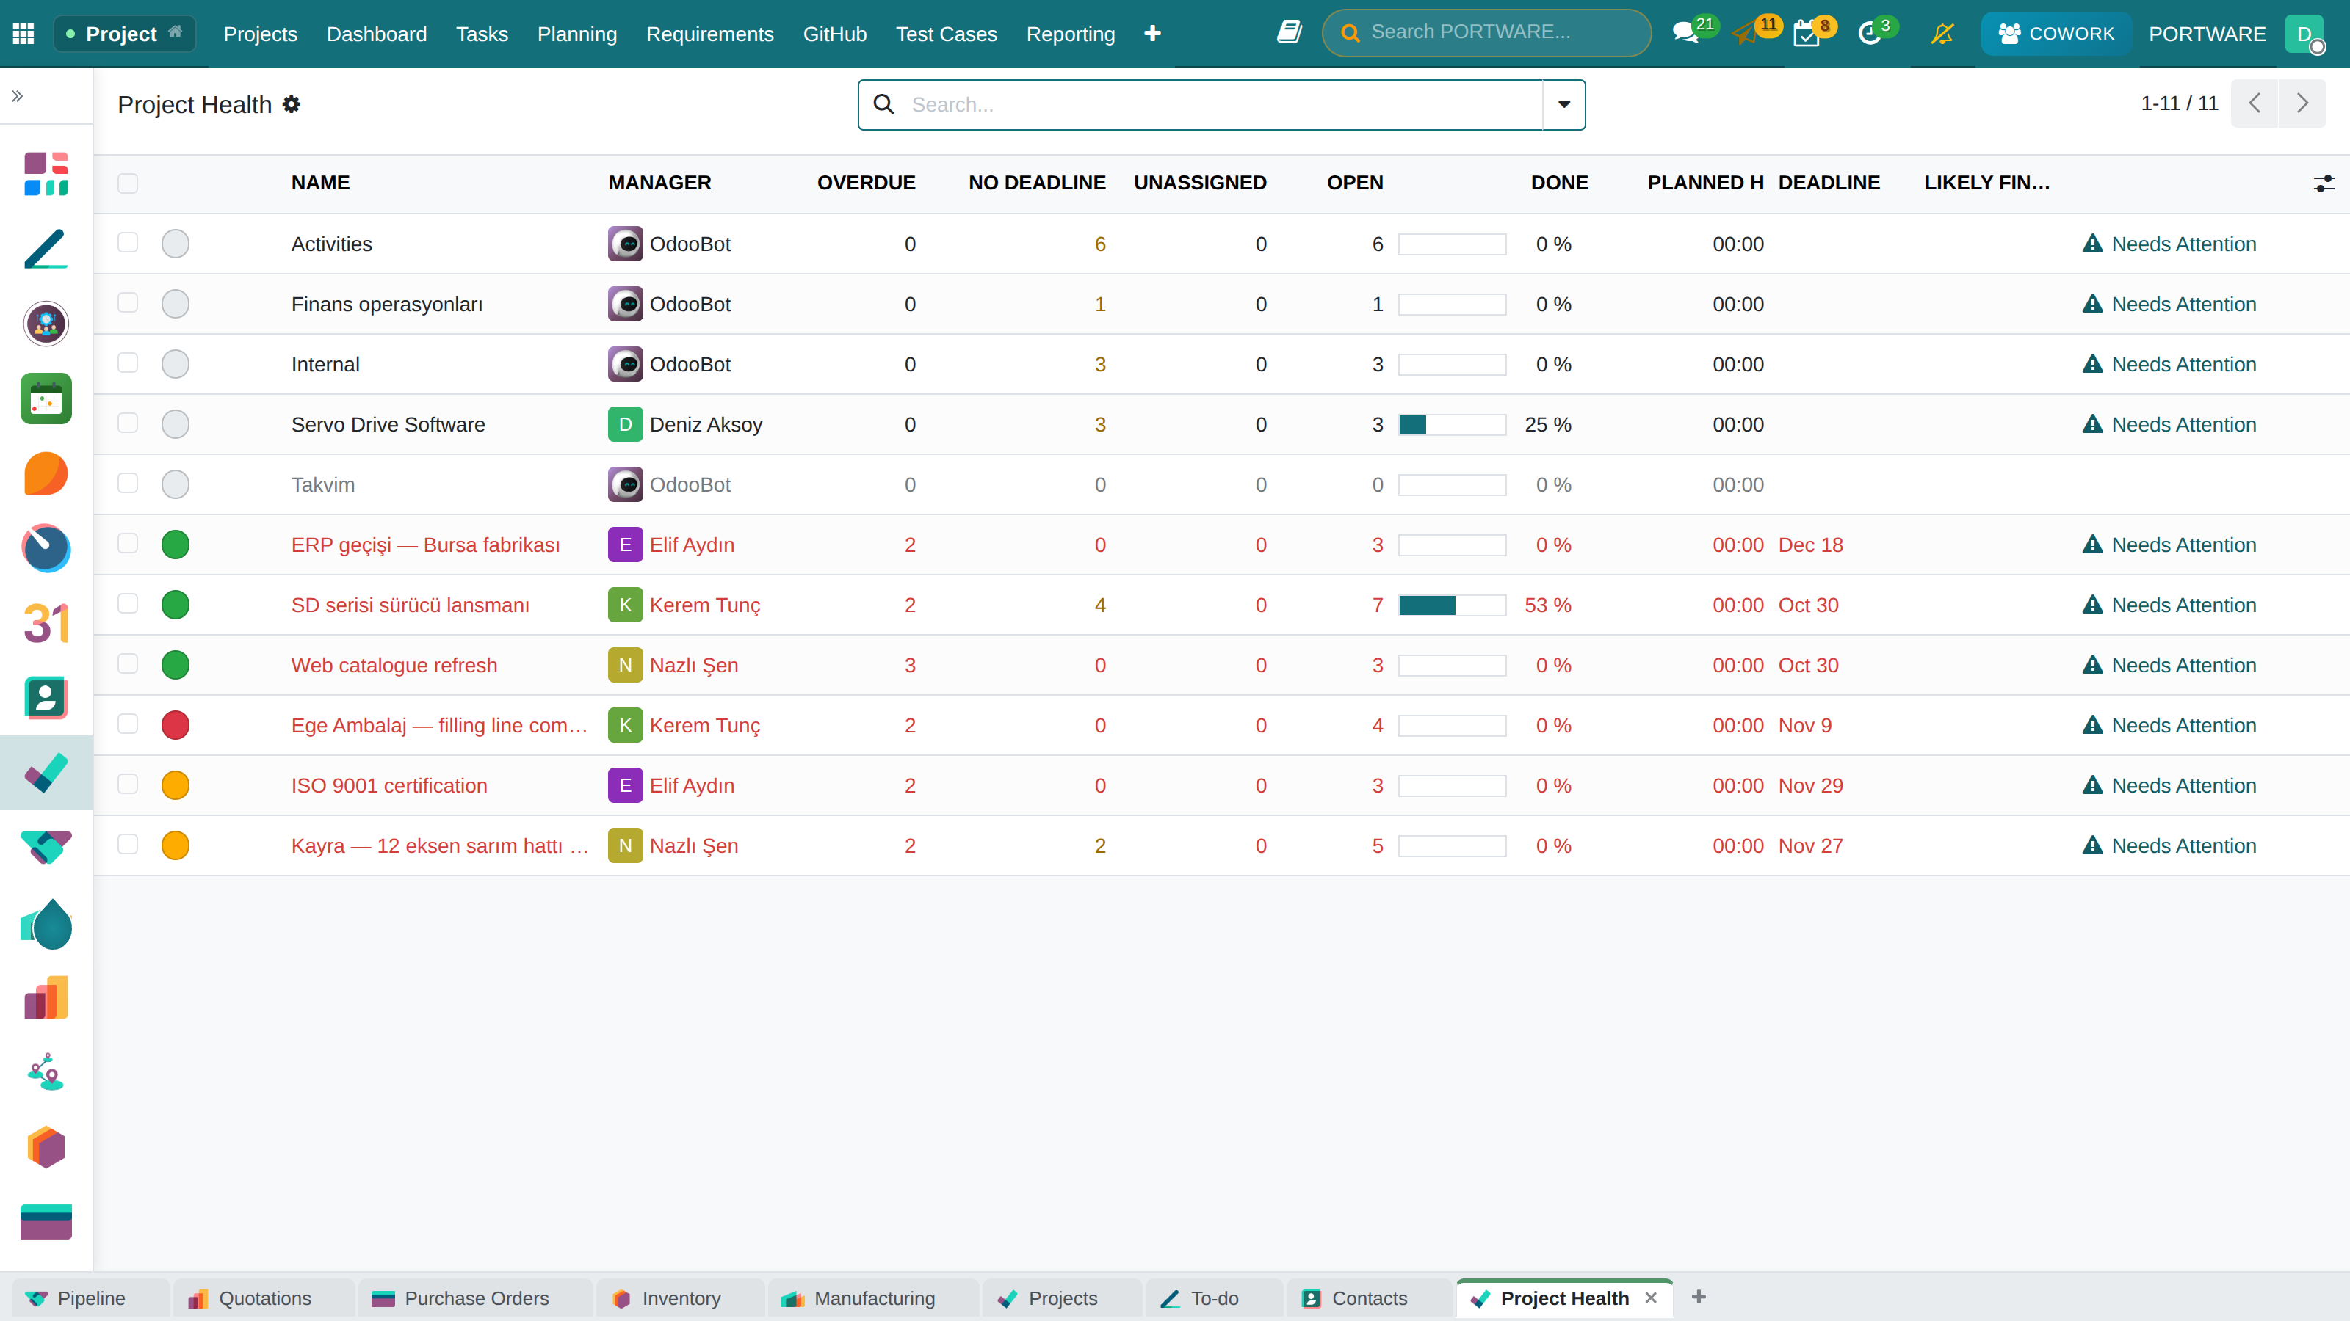The width and height of the screenshot is (2350, 1321).
Task: Go to the next page of records
Action: coord(2302,103)
